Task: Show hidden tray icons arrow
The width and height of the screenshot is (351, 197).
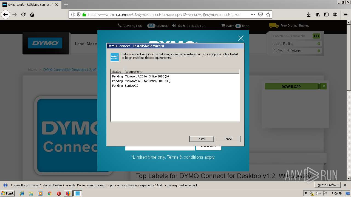Action: [x=306, y=193]
